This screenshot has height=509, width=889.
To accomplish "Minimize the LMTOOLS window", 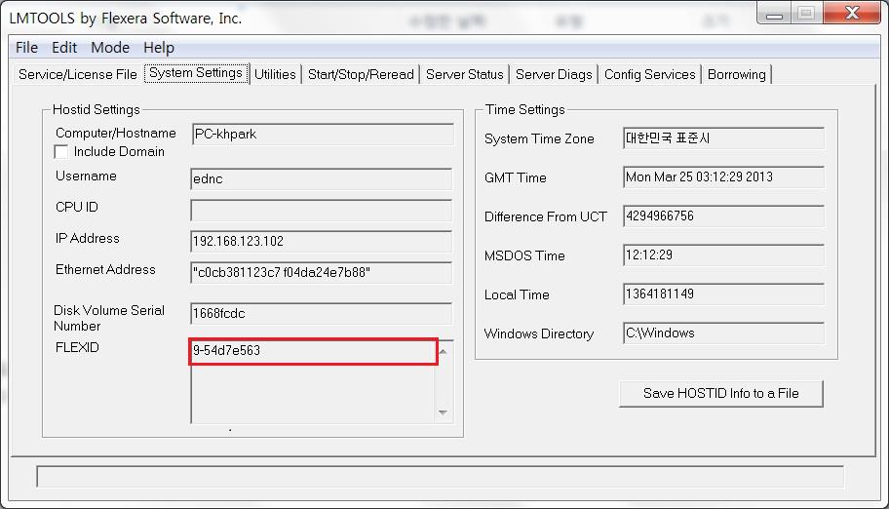I will pyautogui.click(x=774, y=14).
